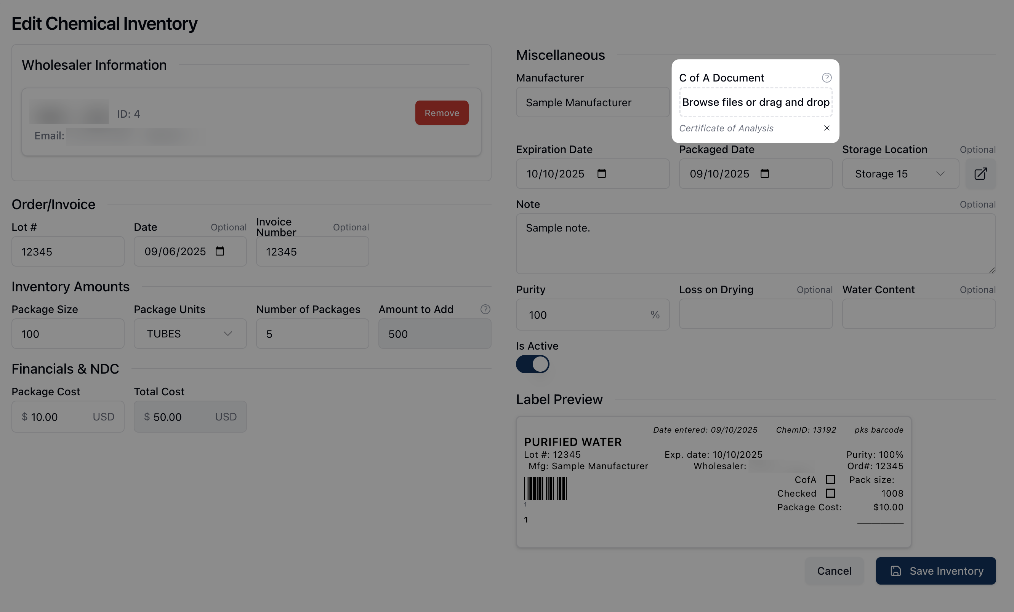Image resolution: width=1014 pixels, height=612 pixels.
Task: Click the X next to Certificate of Analysis
Action: (827, 128)
